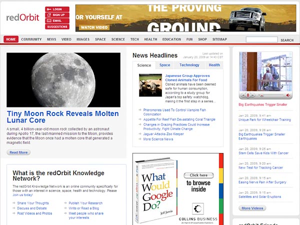Image resolution: width=300 pixels, height=225 pixels.
Task: Open Publish Your Research link
Action: click(85, 203)
